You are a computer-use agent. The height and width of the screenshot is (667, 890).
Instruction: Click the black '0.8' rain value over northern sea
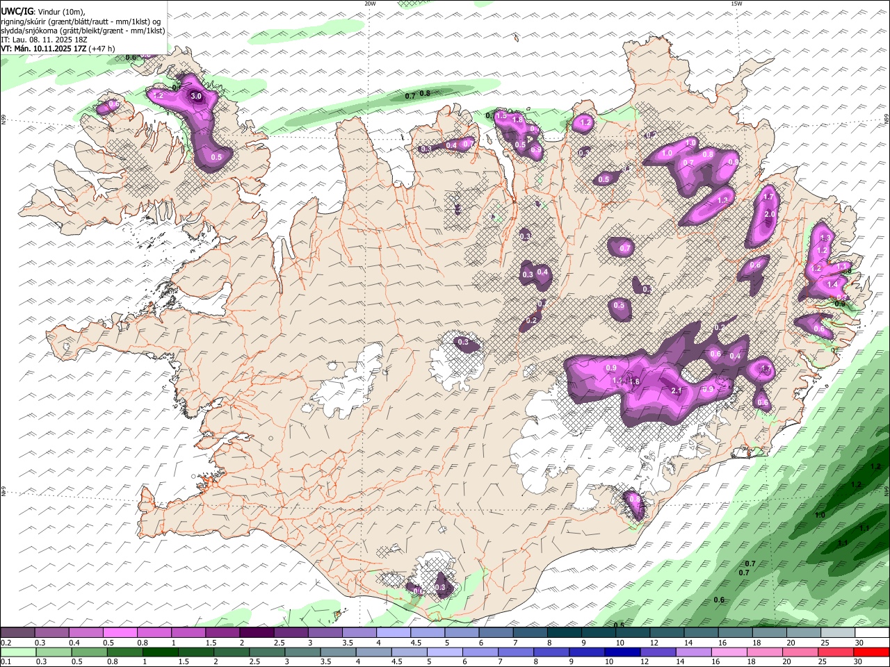point(425,93)
